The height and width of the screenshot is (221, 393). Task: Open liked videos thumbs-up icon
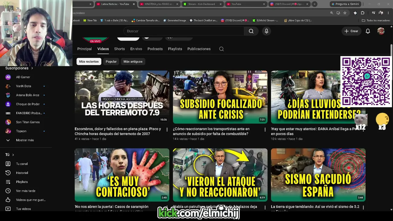[8, 200]
